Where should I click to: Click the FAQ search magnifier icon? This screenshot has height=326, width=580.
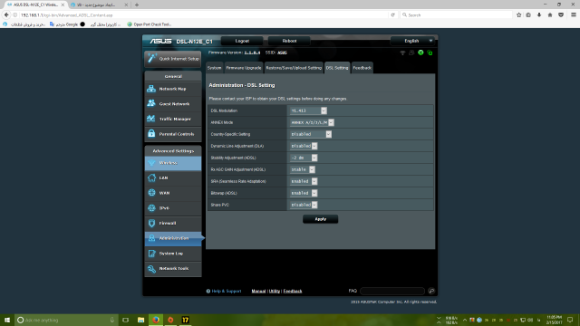tap(431, 291)
